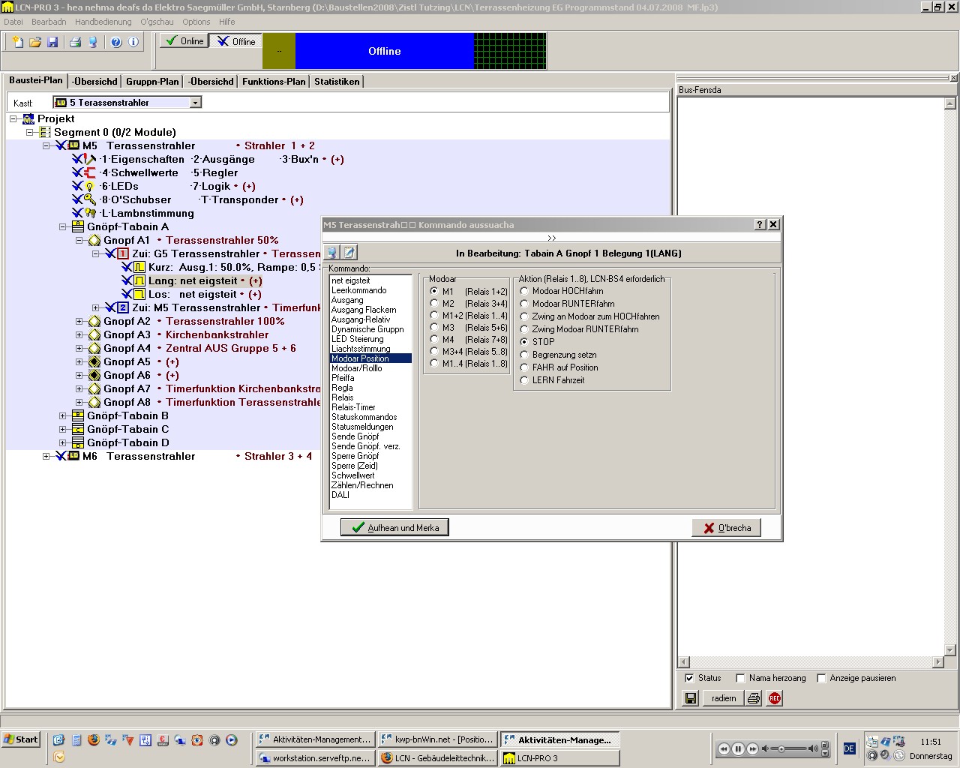Click the Eigenschaften tool icon
Image resolution: width=960 pixels, height=768 pixels.
coord(90,159)
